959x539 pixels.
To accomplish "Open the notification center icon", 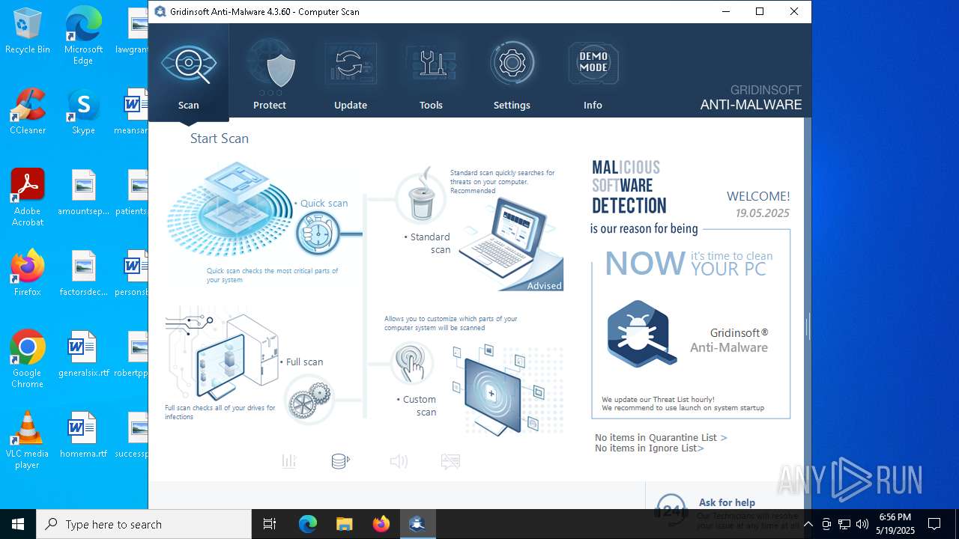I will [x=934, y=524].
